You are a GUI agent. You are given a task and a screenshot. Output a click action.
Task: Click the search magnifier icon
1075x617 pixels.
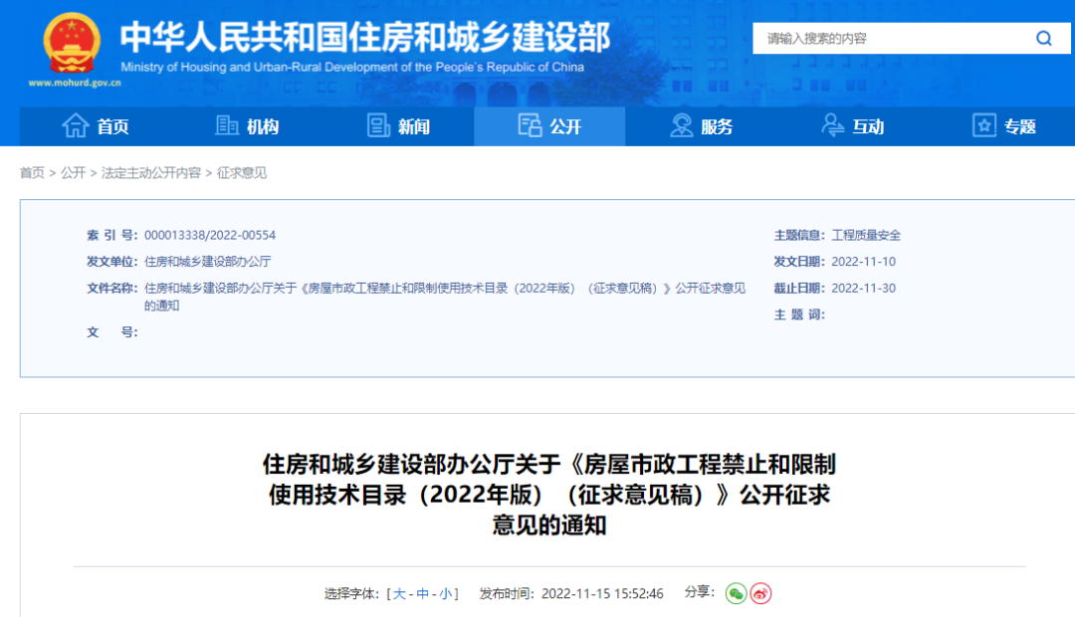pyautogui.click(x=1043, y=39)
